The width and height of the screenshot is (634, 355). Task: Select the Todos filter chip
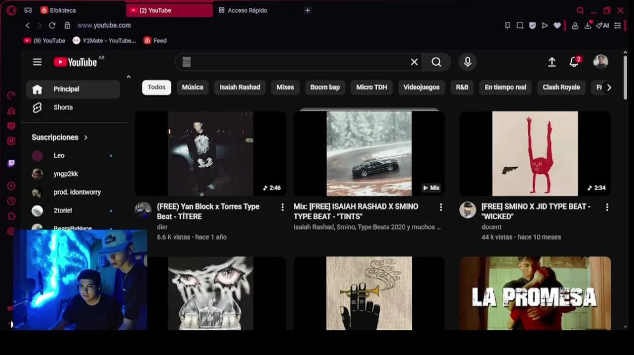pos(157,87)
